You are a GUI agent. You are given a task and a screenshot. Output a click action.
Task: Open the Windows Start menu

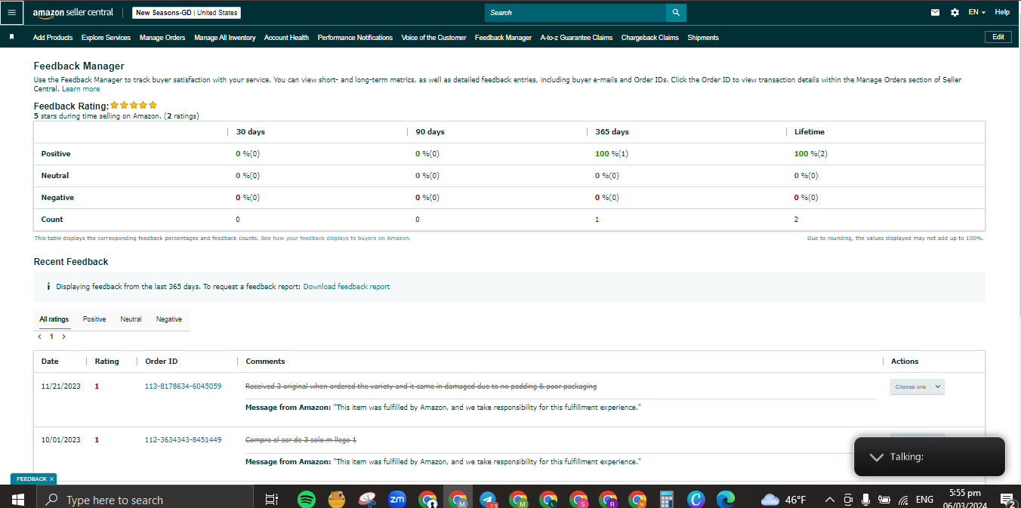tap(18, 499)
